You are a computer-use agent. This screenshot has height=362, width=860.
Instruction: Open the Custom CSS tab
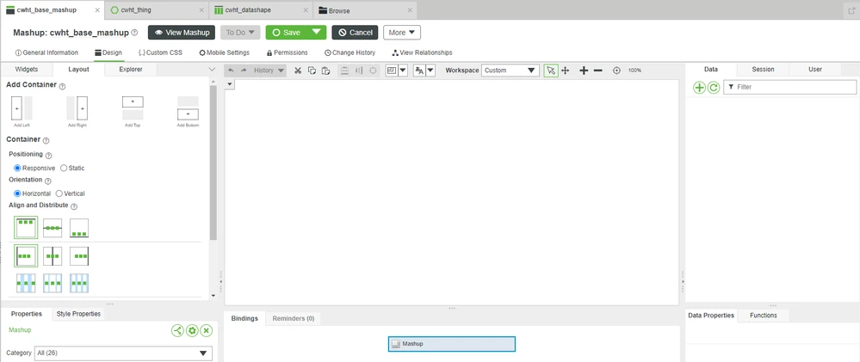click(x=160, y=52)
